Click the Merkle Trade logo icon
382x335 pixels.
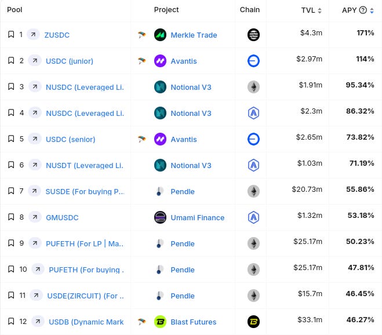(x=160, y=35)
